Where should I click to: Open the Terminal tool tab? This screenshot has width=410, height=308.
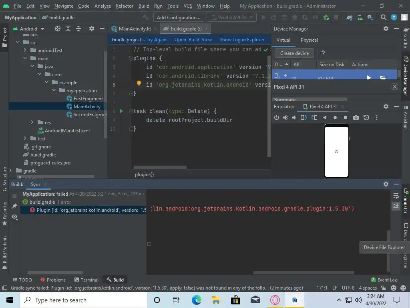tap(86, 280)
